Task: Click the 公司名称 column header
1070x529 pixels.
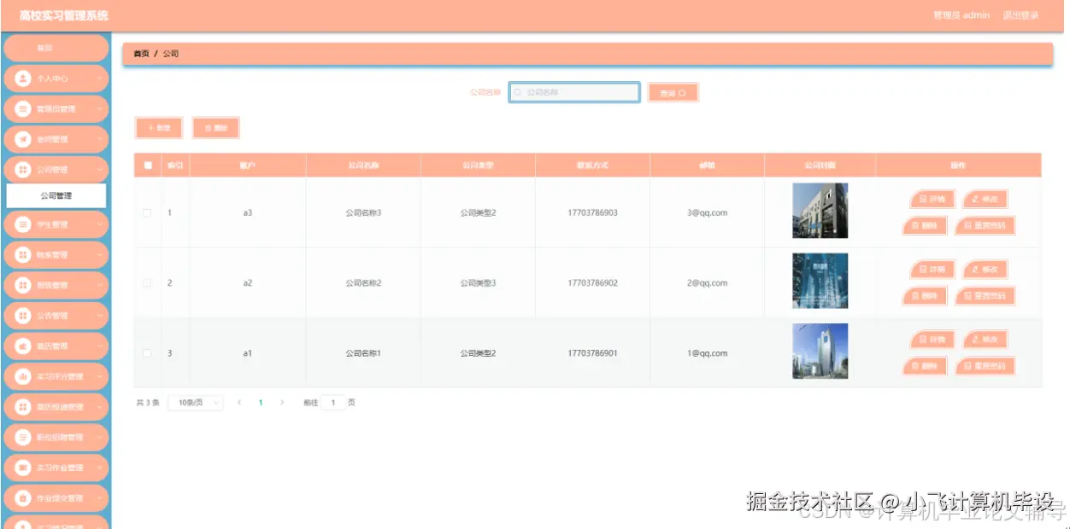Action: click(363, 166)
